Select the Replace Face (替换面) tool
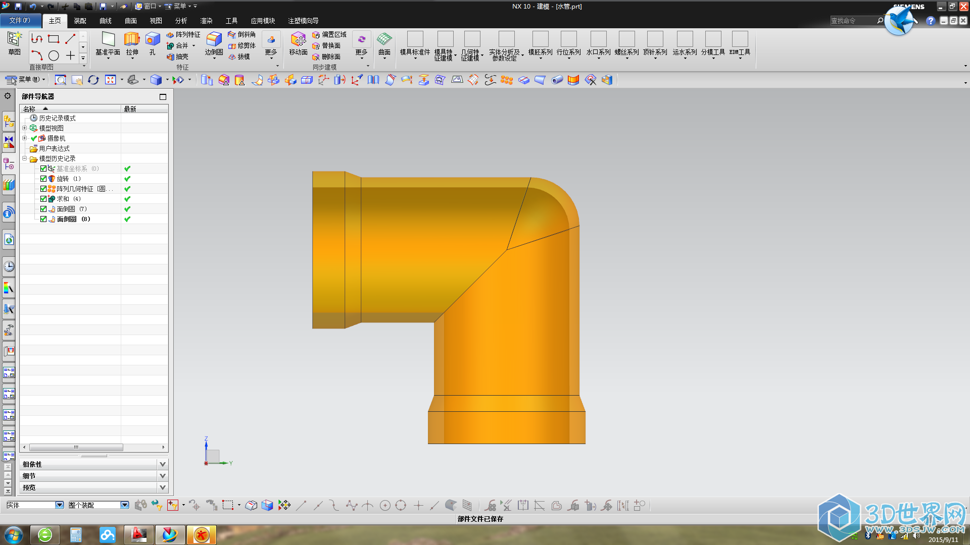970x545 pixels. tap(326, 45)
